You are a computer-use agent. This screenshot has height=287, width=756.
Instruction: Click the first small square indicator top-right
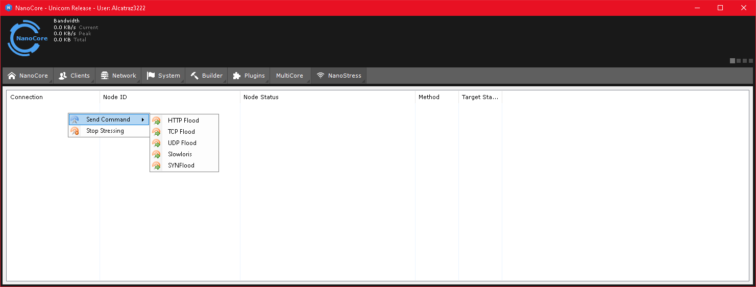point(733,61)
